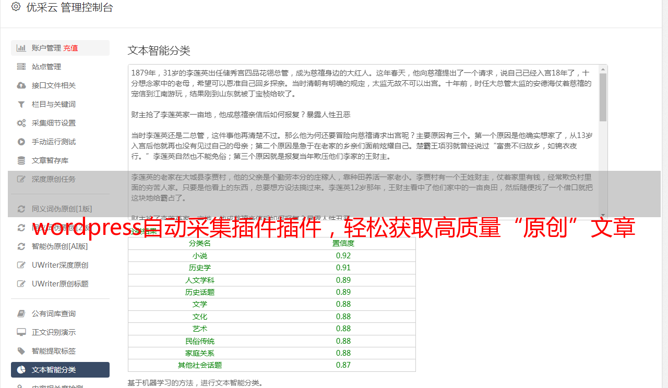The width and height of the screenshot is (668, 388).
Task: Click the 接口文件相关 cloud download icon
Action: click(x=21, y=85)
